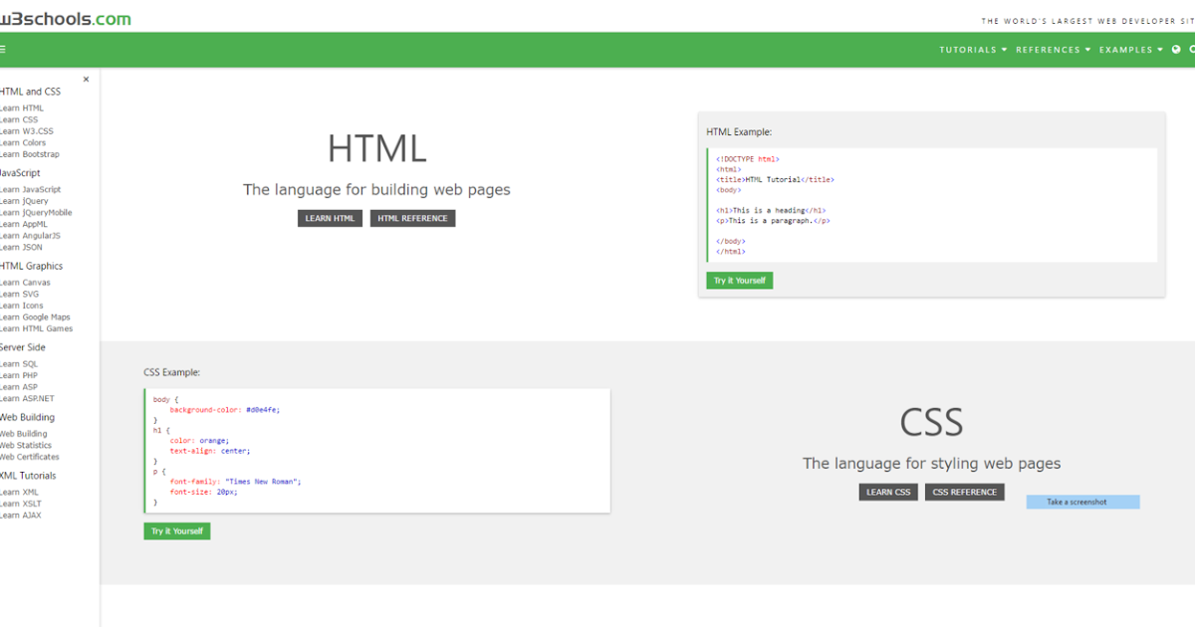Open the HTML REFERENCE page
The width and height of the screenshot is (1195, 627).
(412, 218)
